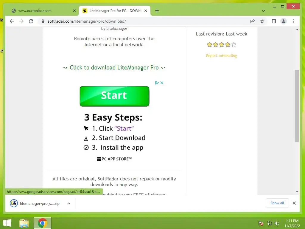The width and height of the screenshot is (305, 229).
Task: Open Chrome's three-dot menu
Action: pos(293,21)
